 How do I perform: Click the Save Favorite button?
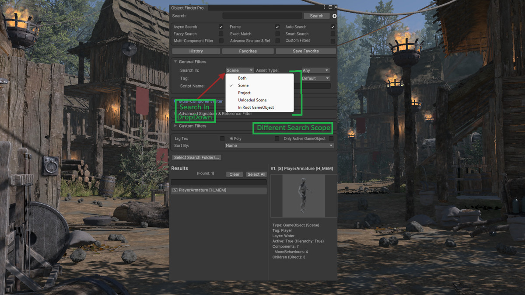coord(306,51)
